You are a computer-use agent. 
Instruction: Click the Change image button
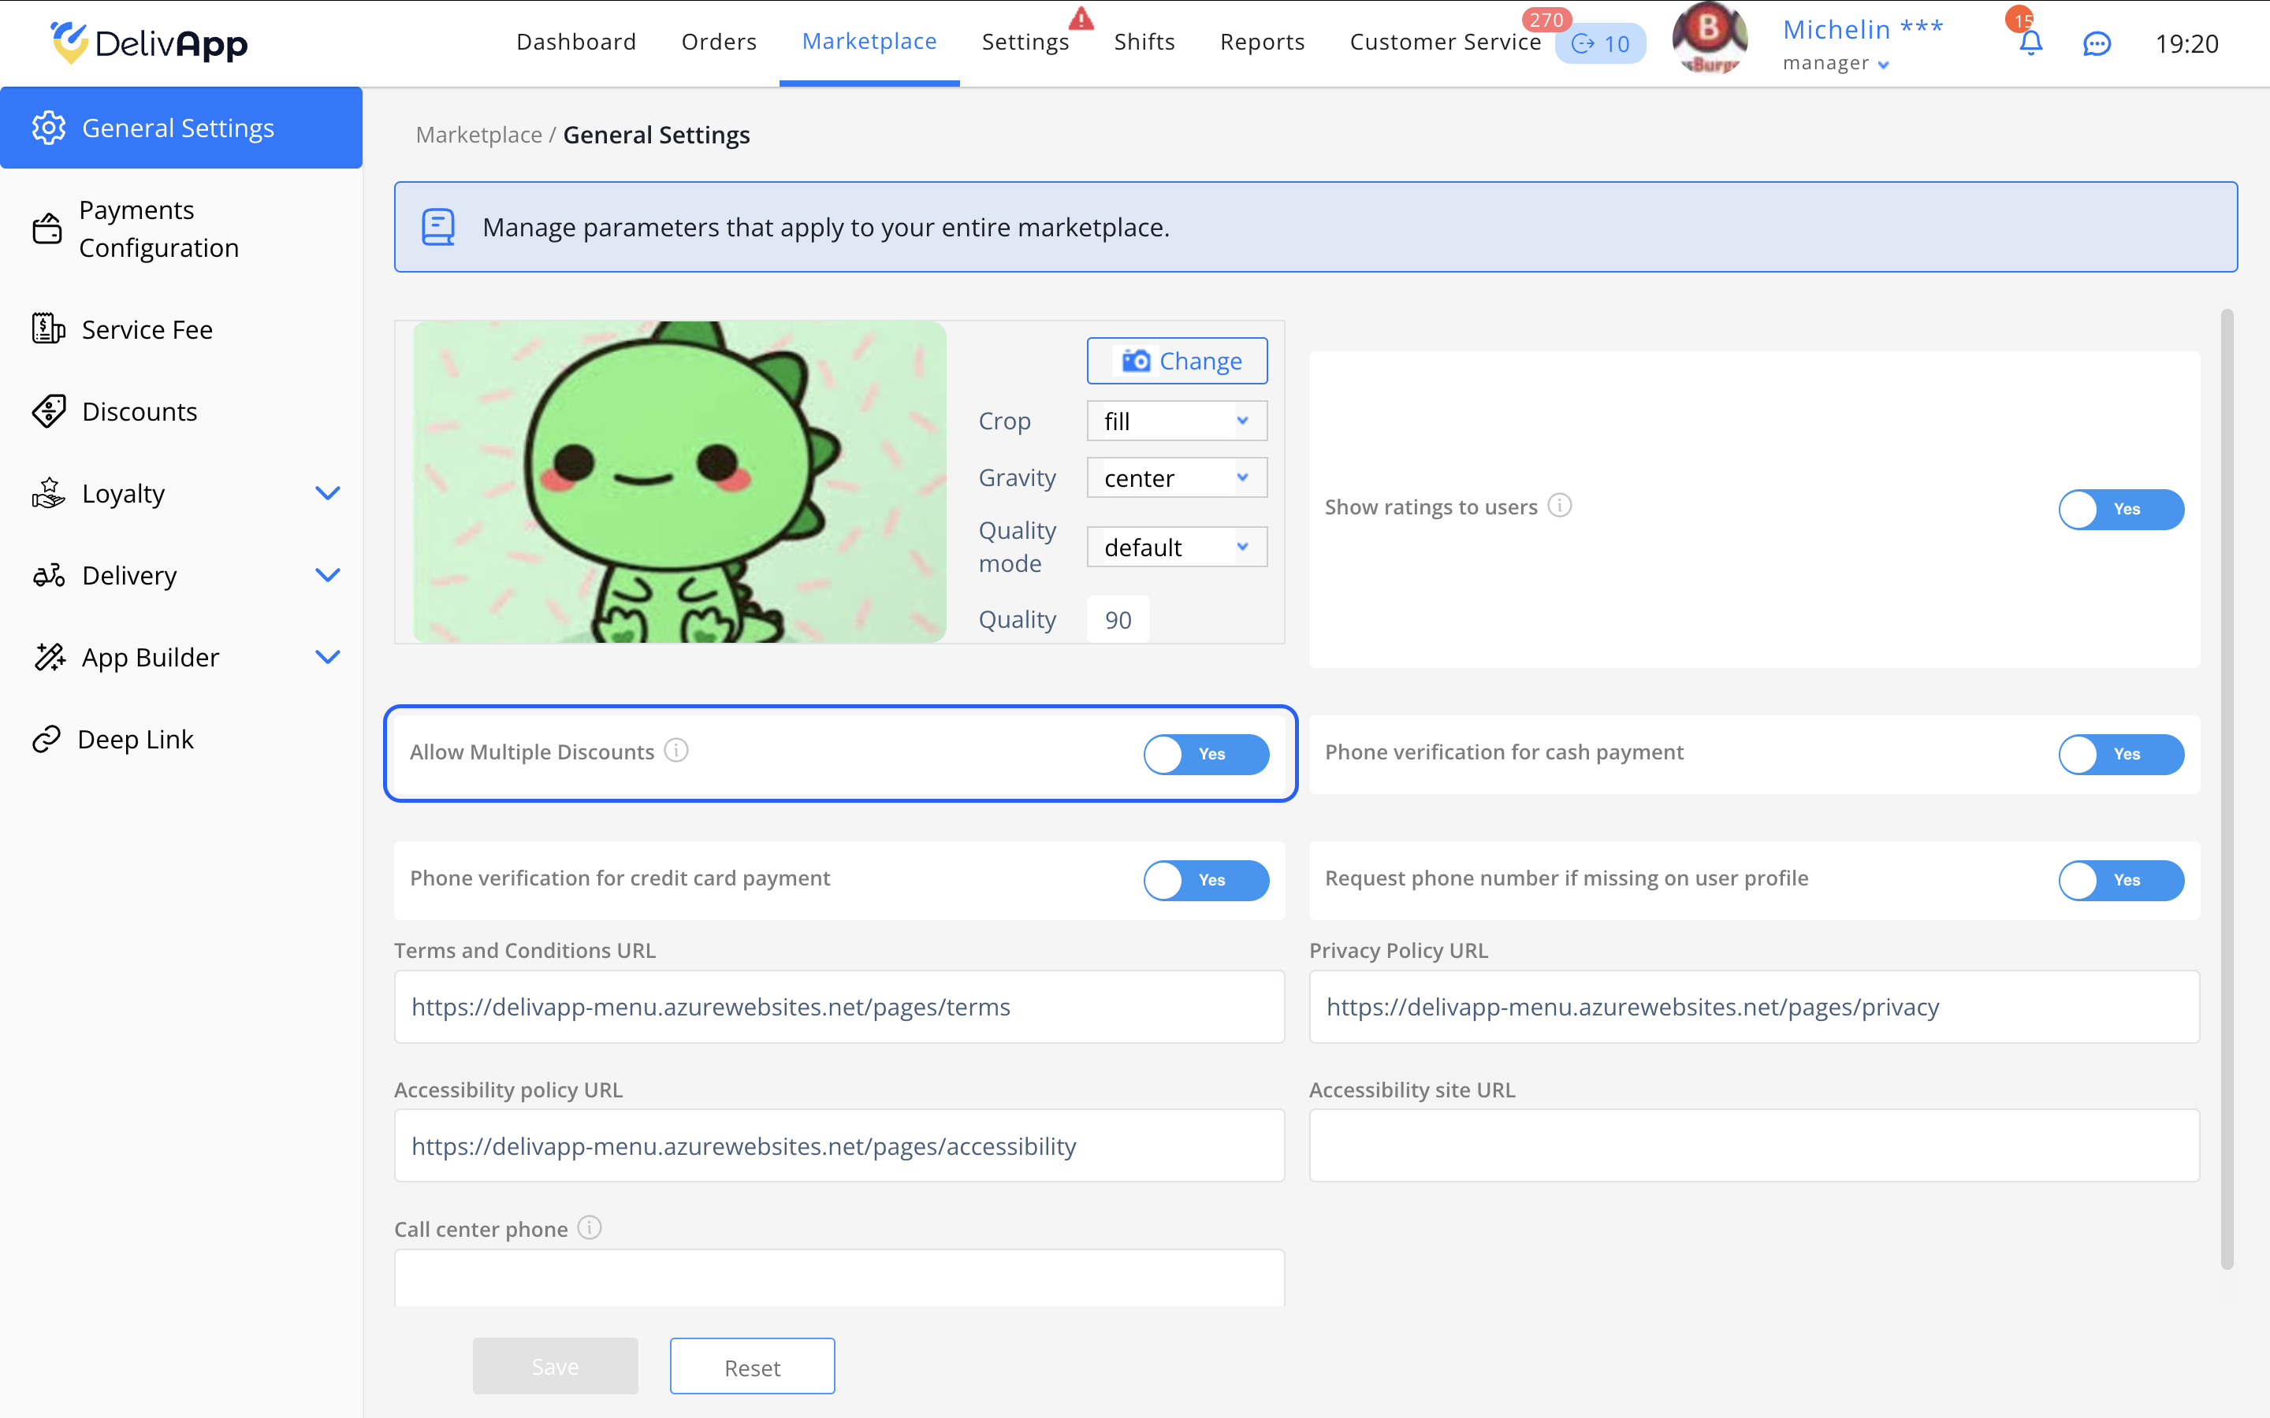point(1176,361)
